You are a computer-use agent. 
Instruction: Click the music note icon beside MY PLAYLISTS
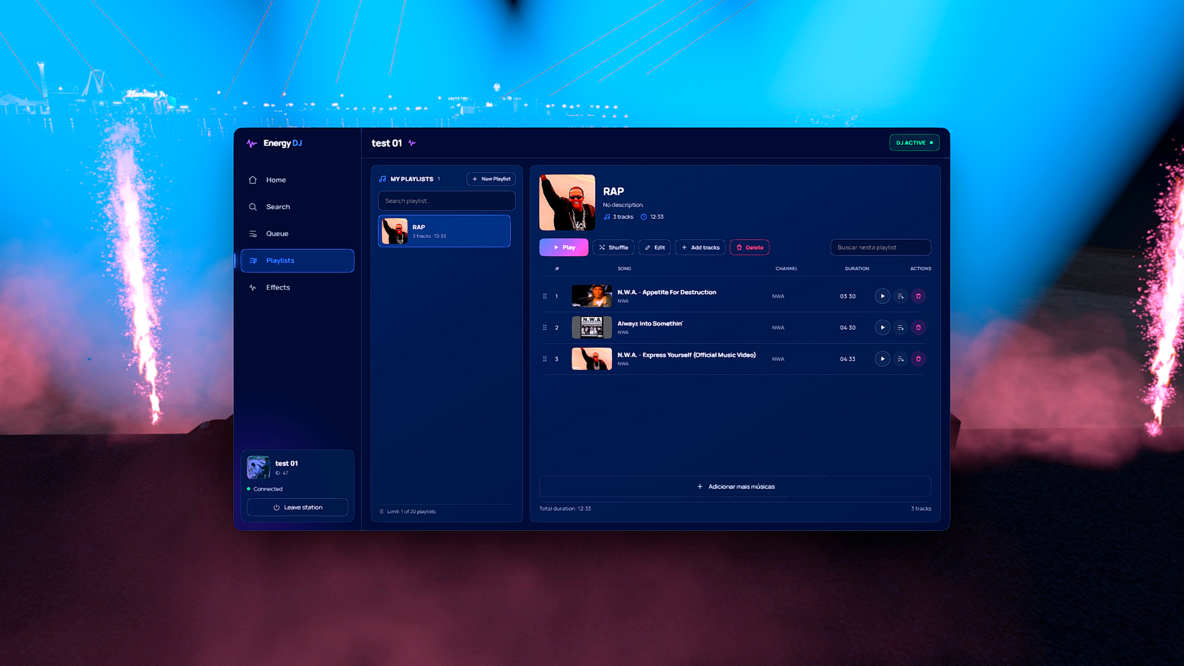point(382,179)
